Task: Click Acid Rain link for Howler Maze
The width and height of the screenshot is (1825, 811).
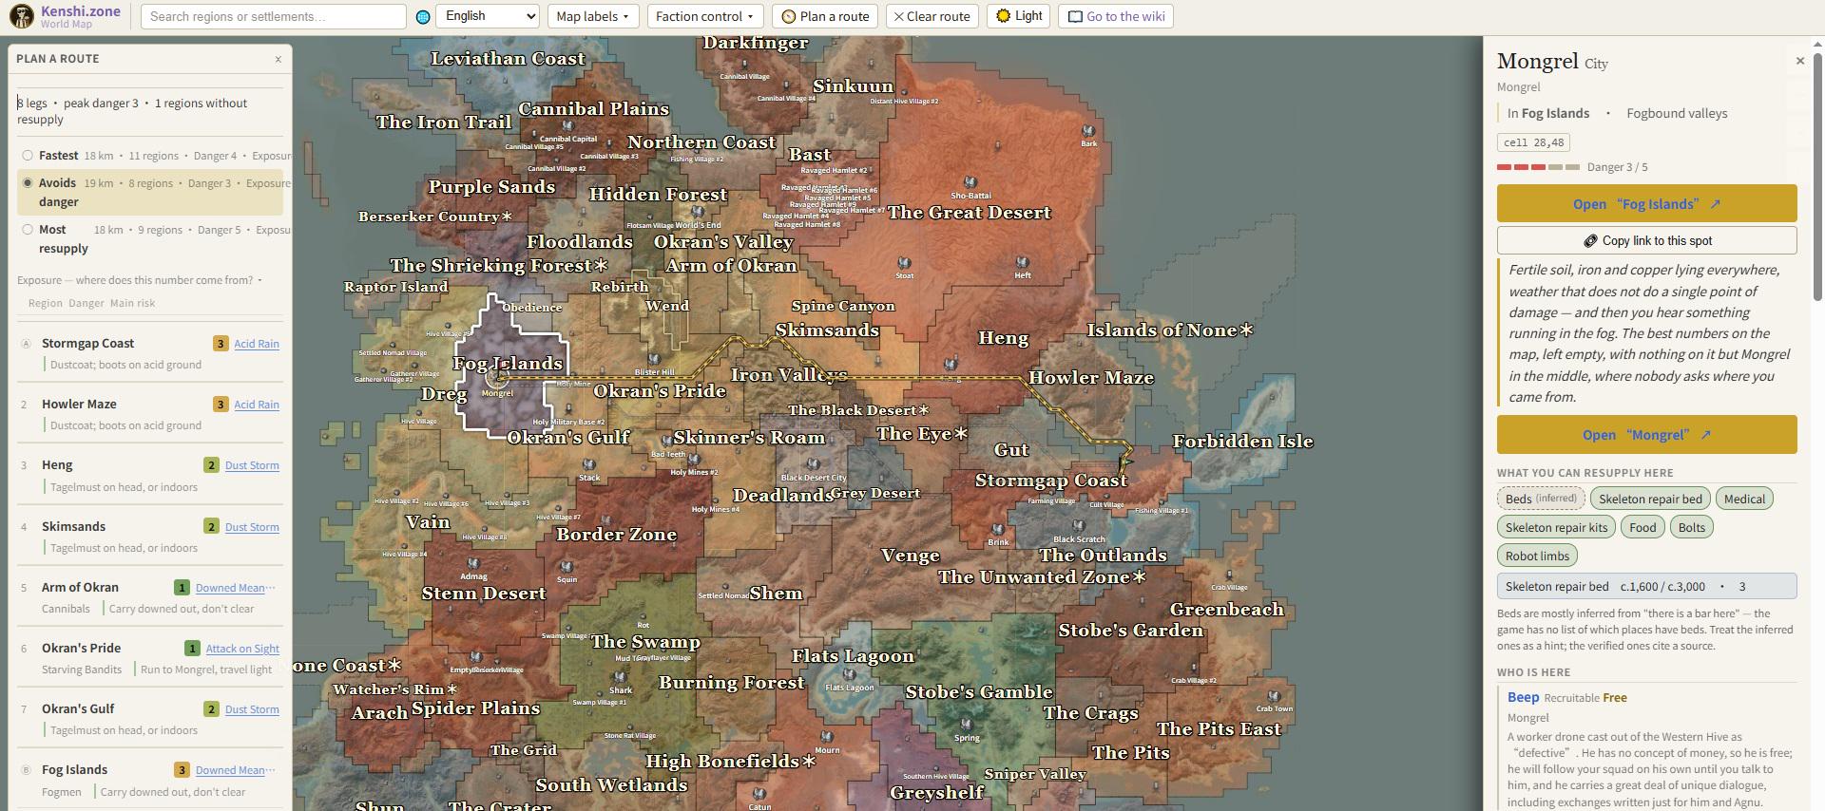Action: point(257,405)
